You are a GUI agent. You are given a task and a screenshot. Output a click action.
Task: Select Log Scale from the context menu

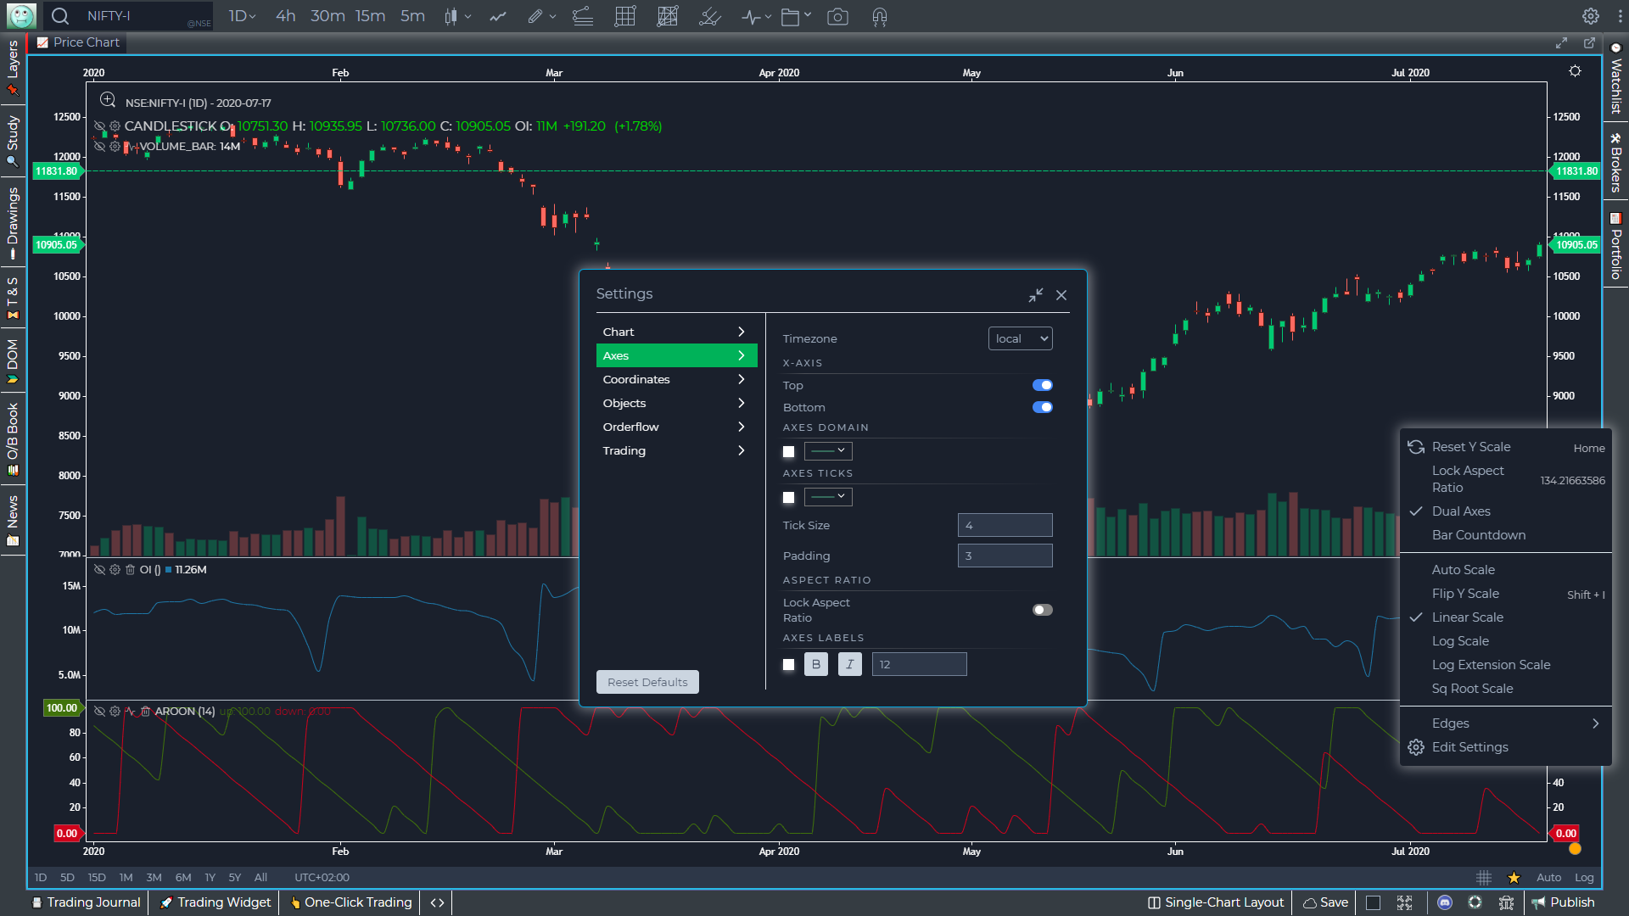tap(1461, 640)
